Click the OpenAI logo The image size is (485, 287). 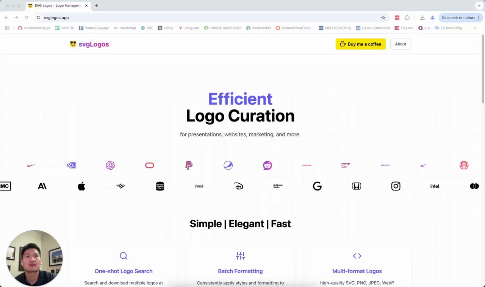click(110, 165)
